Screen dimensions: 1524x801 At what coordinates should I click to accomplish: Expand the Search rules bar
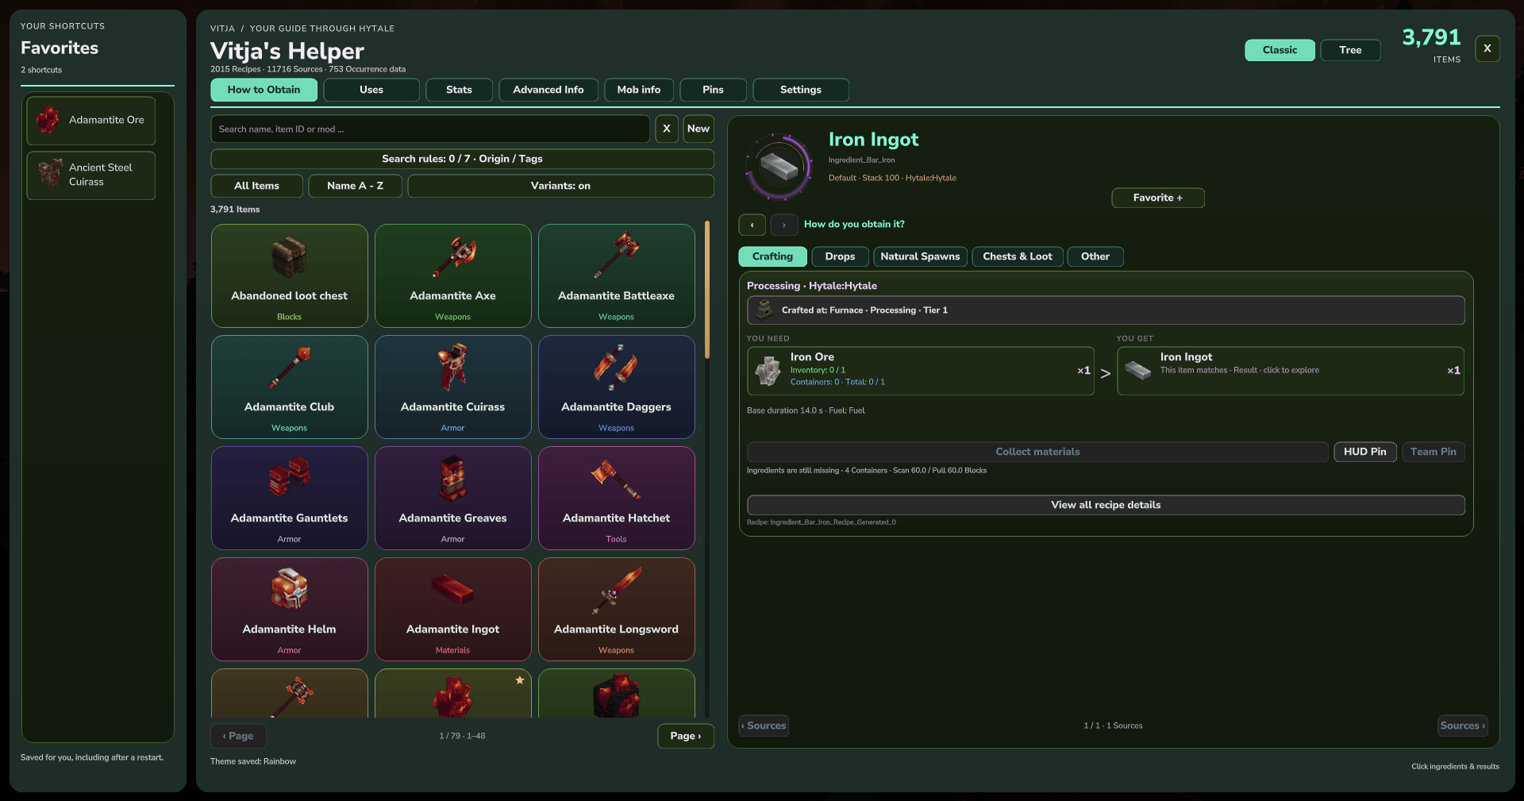(462, 159)
